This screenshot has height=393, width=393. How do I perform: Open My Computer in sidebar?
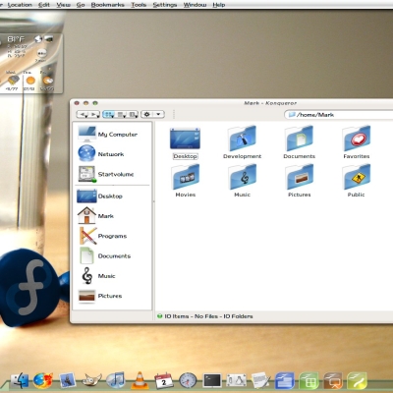pos(108,134)
